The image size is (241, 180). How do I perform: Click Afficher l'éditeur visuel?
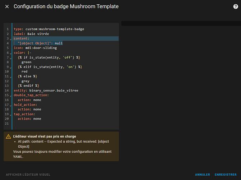(28, 175)
